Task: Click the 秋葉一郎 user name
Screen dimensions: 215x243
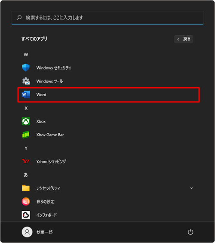Action: click(44, 232)
